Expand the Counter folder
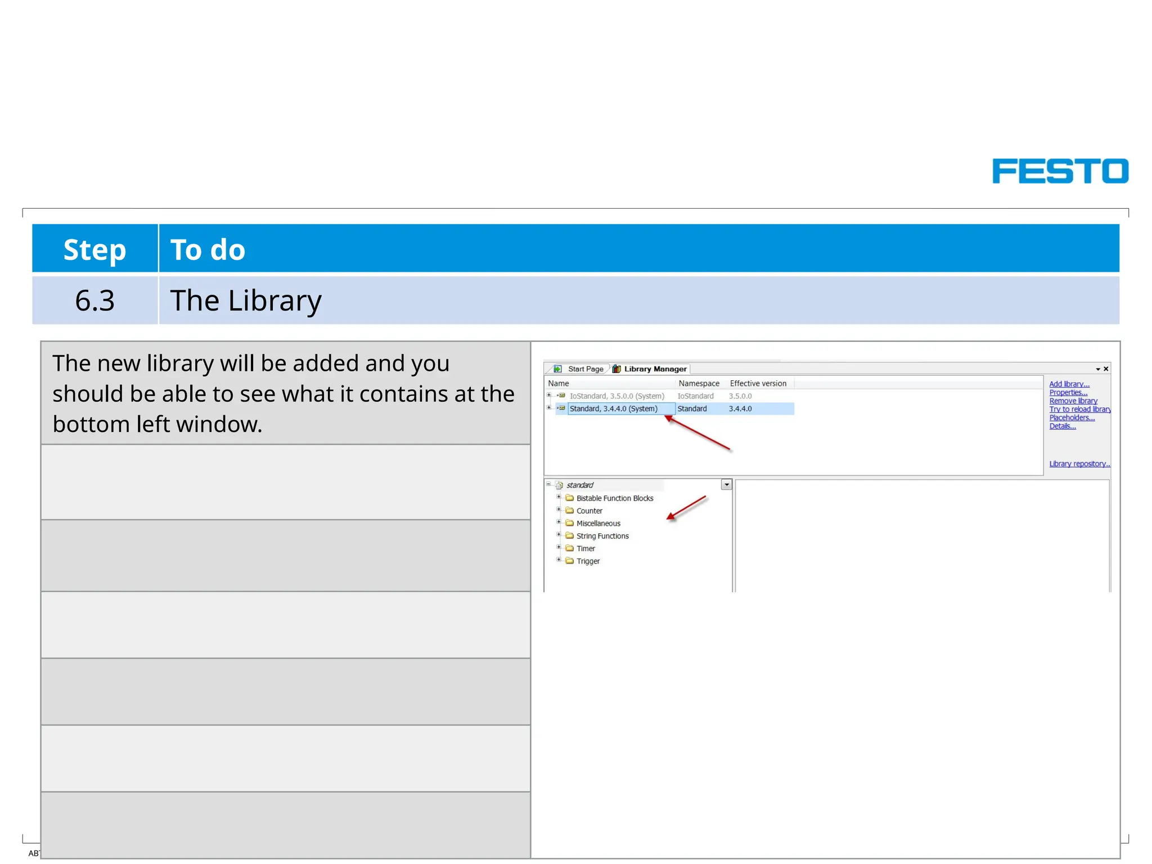 pyautogui.click(x=559, y=510)
